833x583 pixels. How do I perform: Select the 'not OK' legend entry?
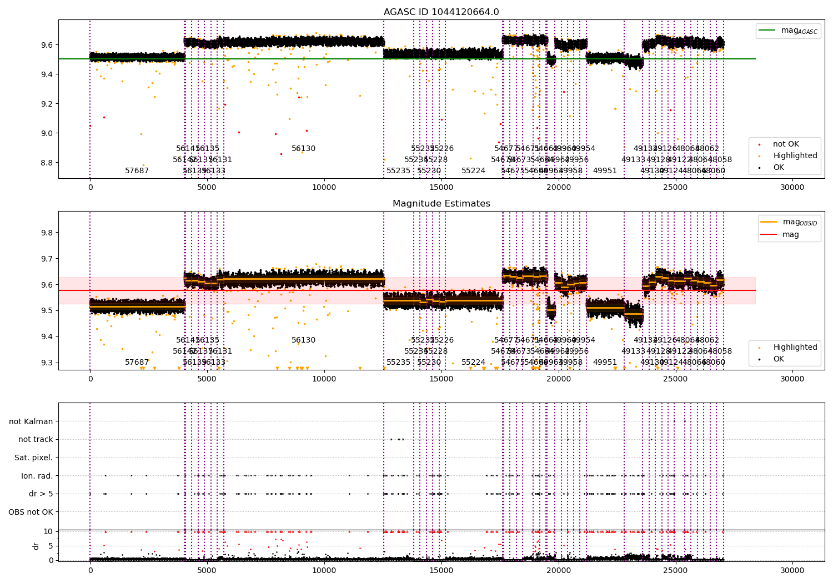click(786, 144)
